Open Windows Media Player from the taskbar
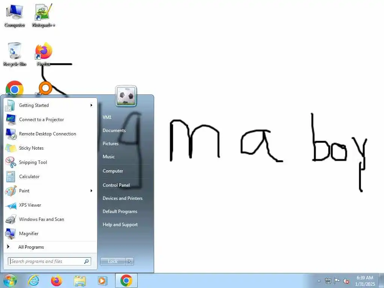 point(102,280)
